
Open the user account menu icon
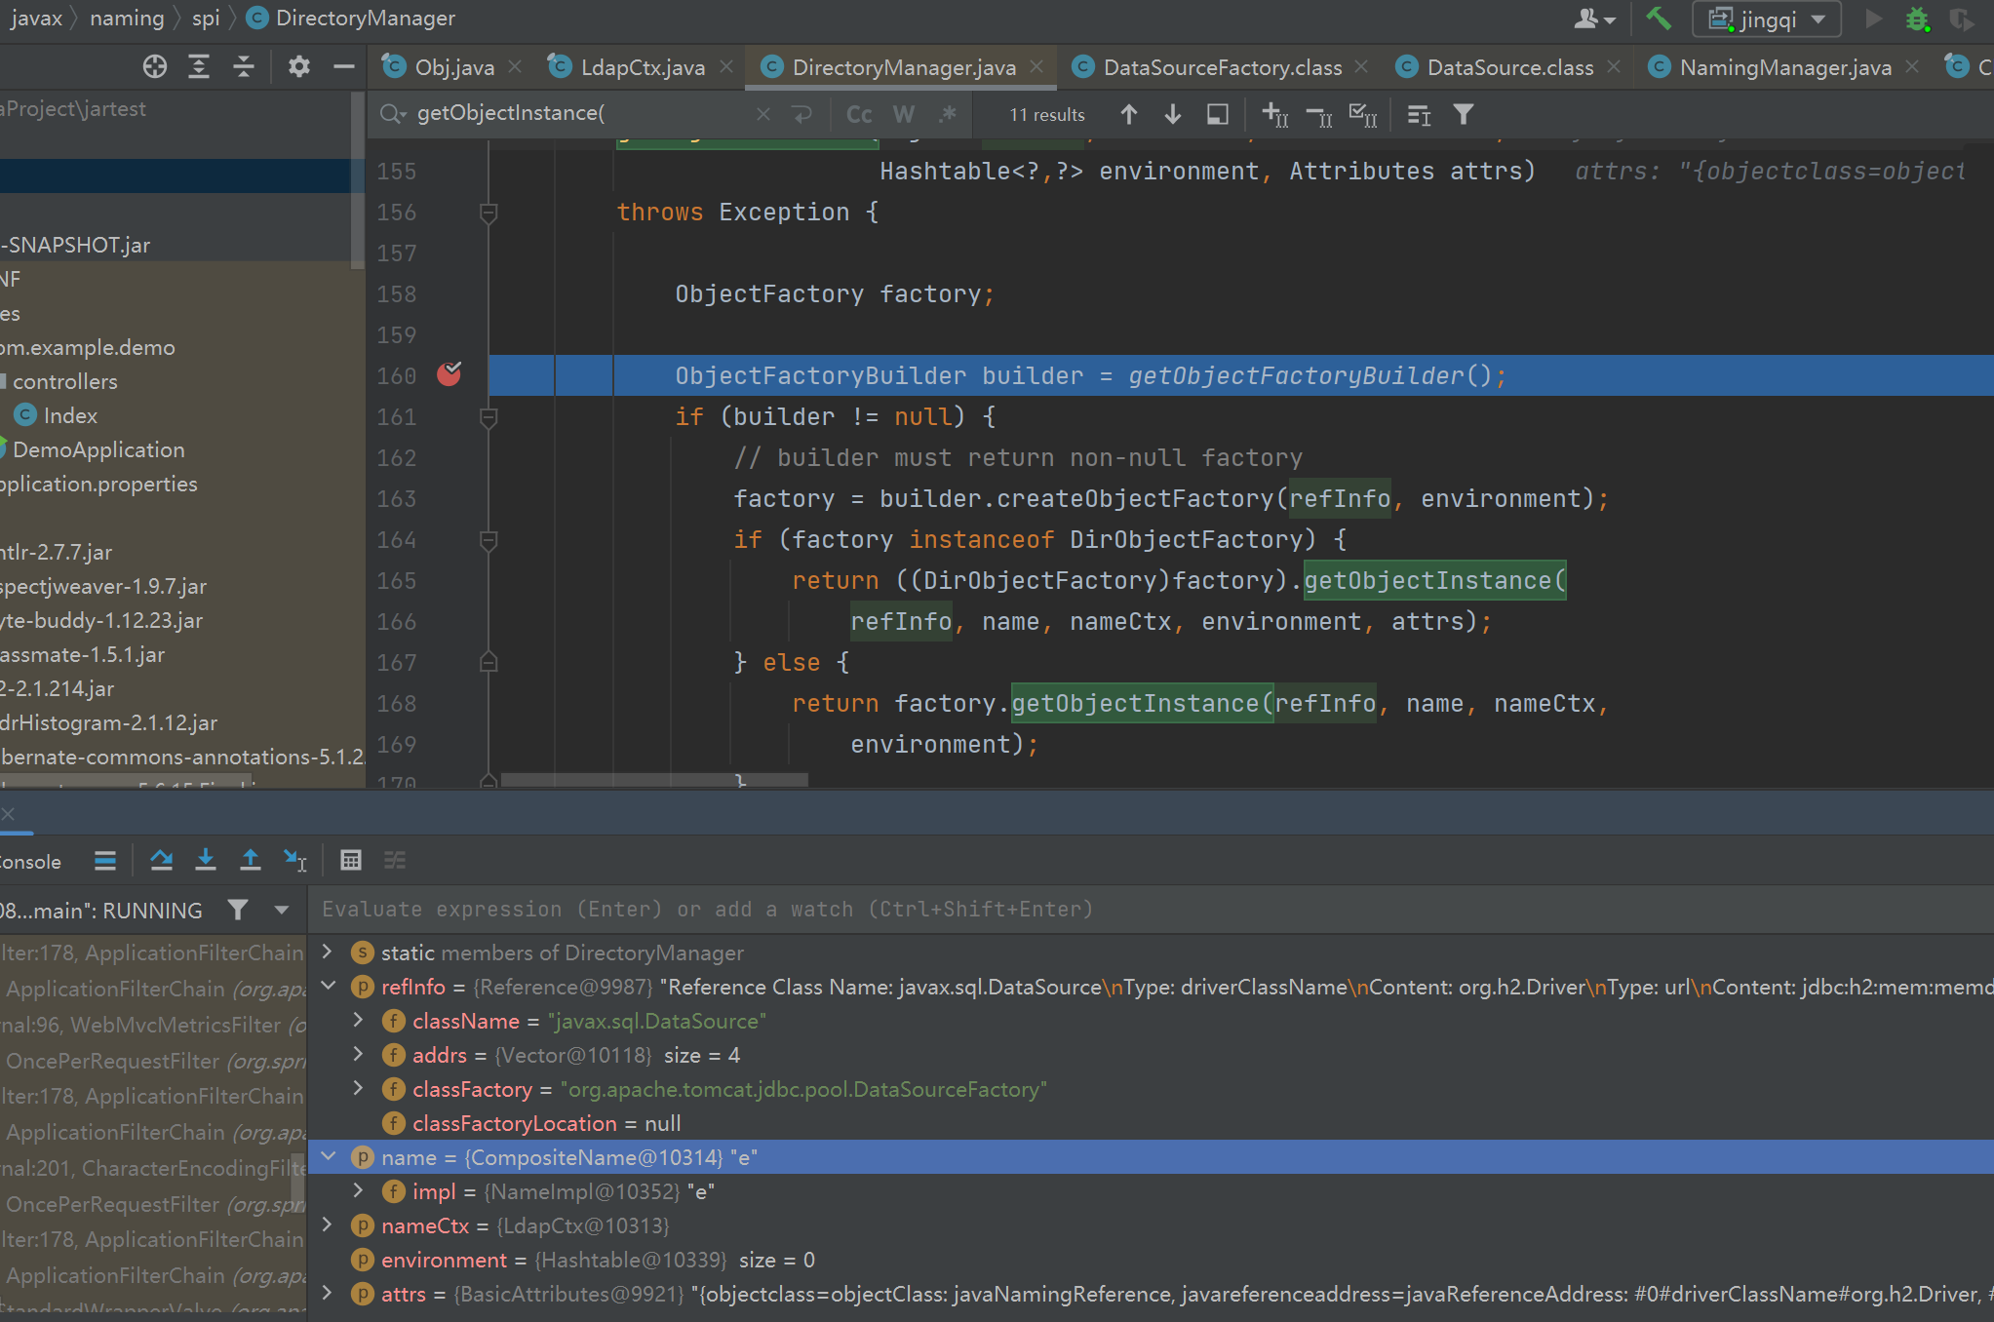pyautogui.click(x=1595, y=19)
